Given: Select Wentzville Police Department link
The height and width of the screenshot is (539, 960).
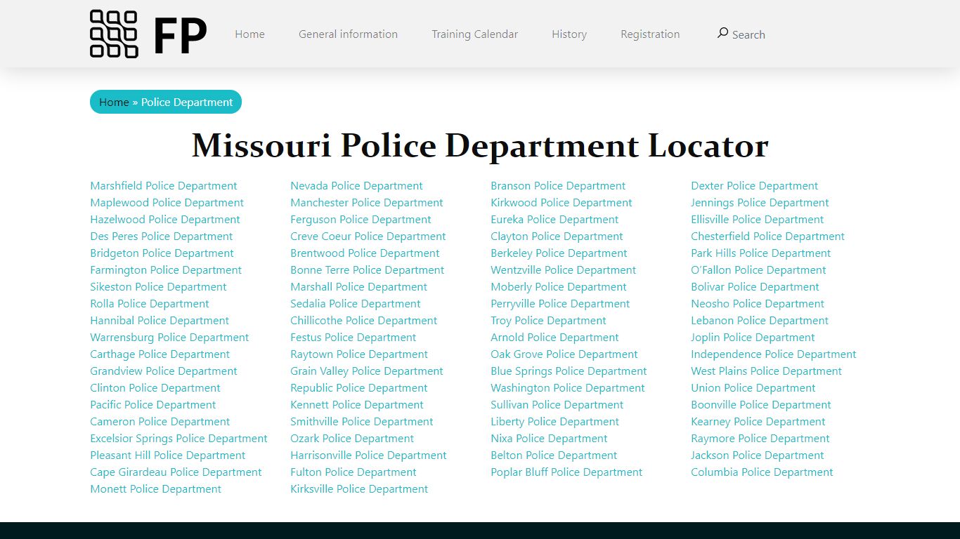Looking at the screenshot, I should (563, 270).
